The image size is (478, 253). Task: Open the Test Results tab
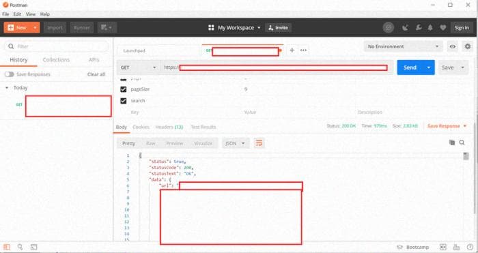pyautogui.click(x=203, y=127)
